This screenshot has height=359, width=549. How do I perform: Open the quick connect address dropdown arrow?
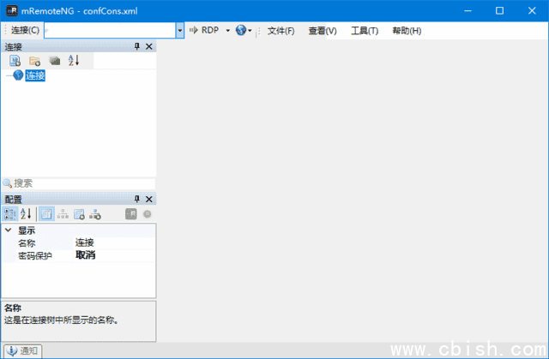coord(179,30)
